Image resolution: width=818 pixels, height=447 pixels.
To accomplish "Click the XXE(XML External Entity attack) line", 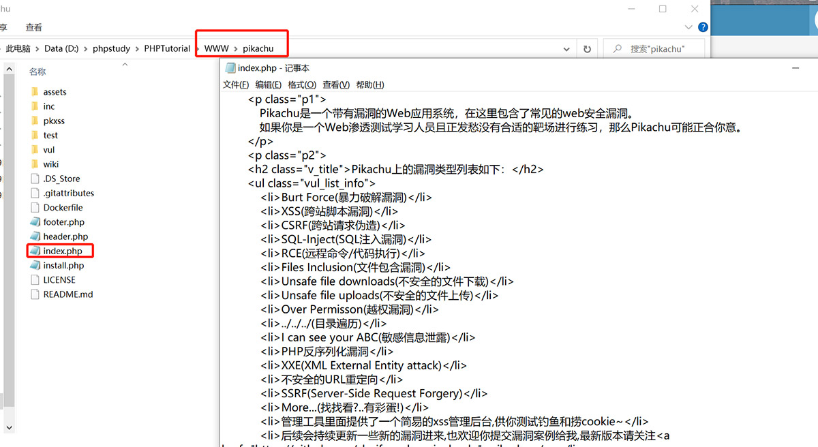I will click(363, 365).
